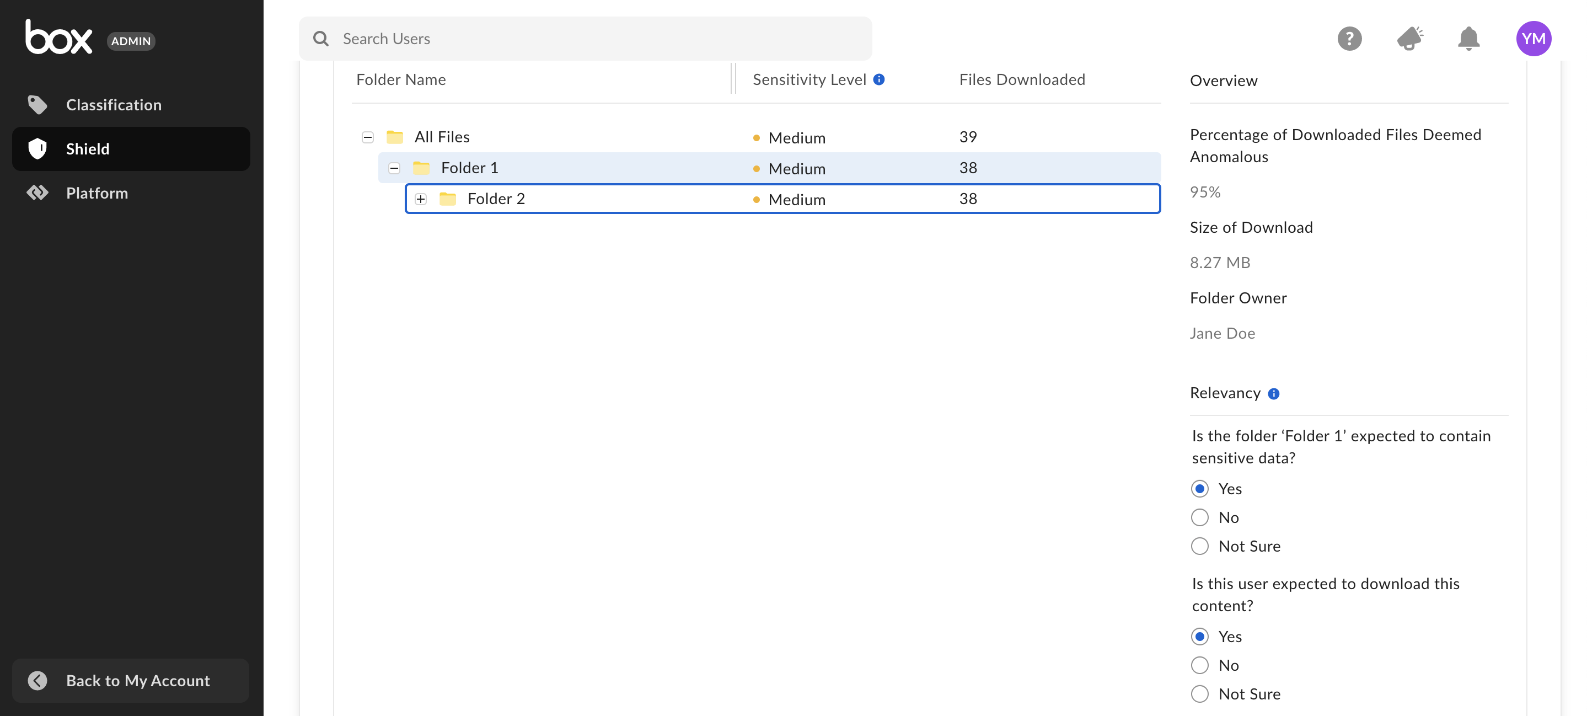Open the help icon in the top bar
The image size is (1587, 716).
tap(1350, 38)
